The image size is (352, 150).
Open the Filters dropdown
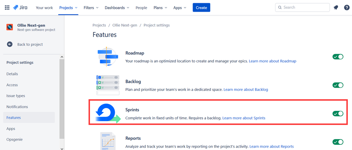tap(91, 8)
